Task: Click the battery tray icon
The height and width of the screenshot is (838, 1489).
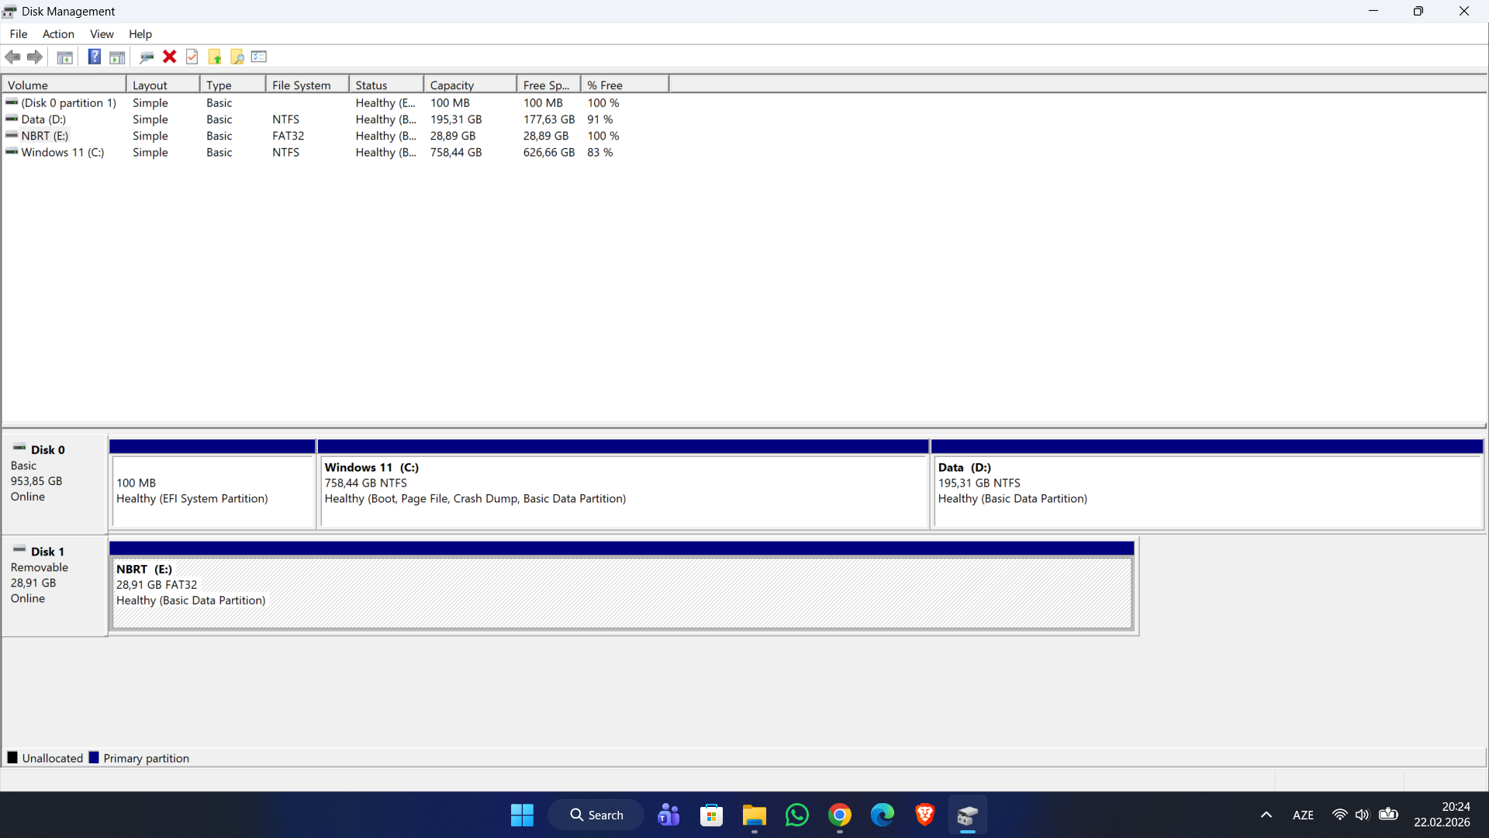Action: [1388, 815]
